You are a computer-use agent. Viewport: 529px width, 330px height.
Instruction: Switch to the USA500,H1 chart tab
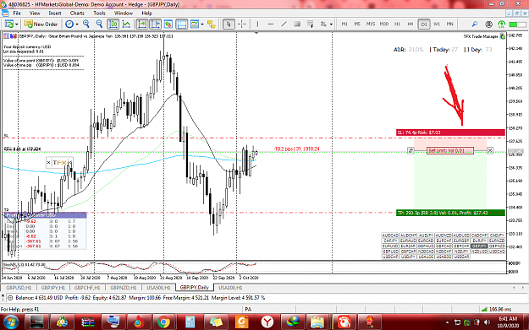[x=158, y=288]
